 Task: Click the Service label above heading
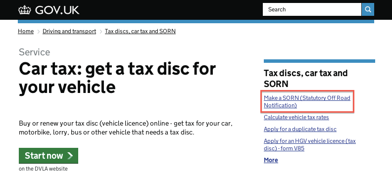35,52
